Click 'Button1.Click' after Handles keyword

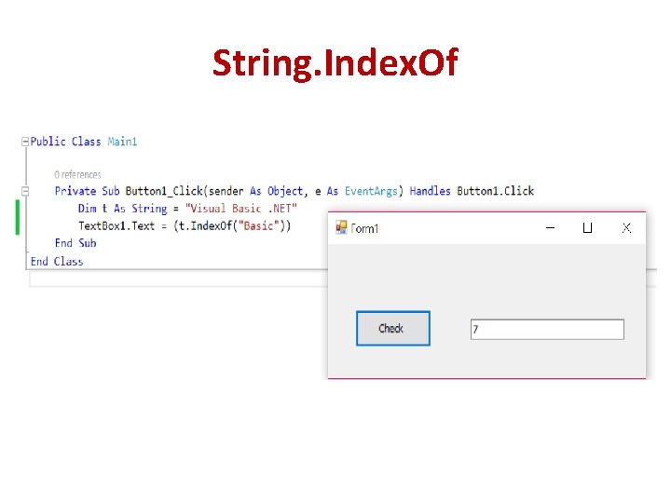pyautogui.click(x=496, y=191)
